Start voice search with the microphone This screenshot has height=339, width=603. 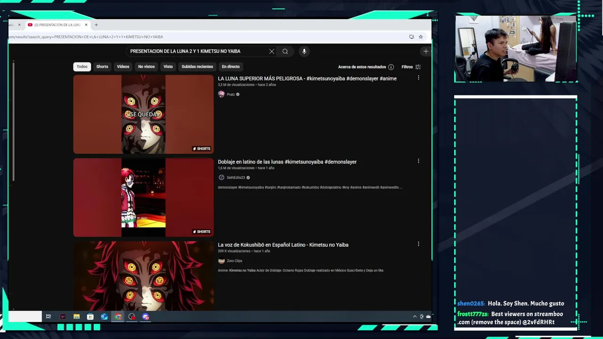point(304,51)
